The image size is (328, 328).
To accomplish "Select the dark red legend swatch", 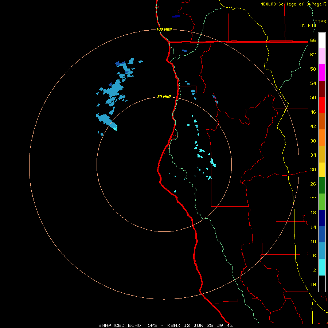I will (322, 89).
